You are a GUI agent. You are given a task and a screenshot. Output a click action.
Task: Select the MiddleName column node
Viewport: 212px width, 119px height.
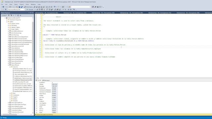(23, 78)
